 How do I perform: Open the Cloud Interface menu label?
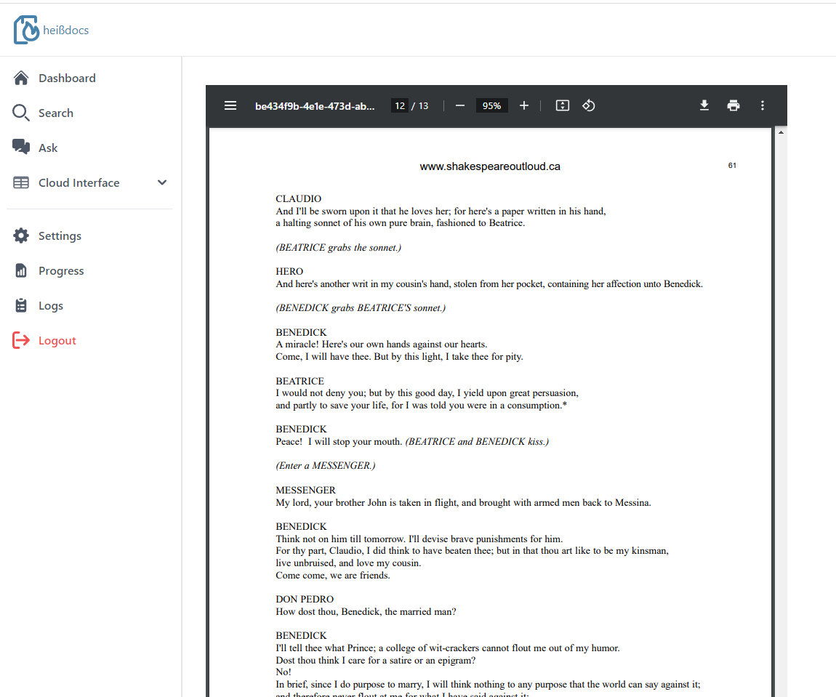(x=79, y=182)
